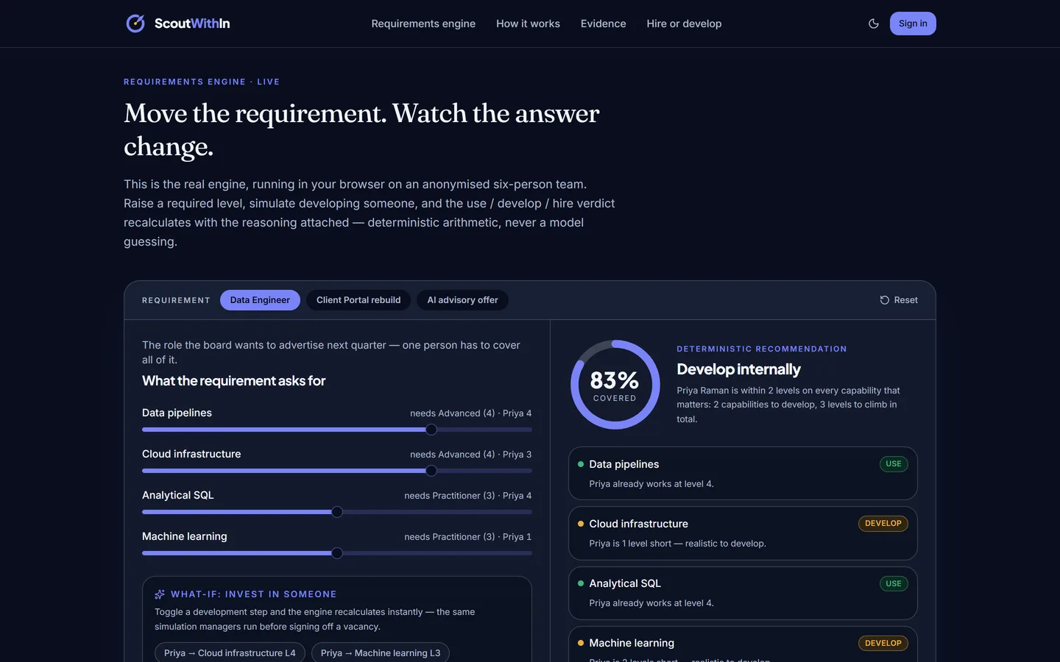1060x662 pixels.
Task: Click 'needs Practitioner (3) · Priya 4' label
Action: click(467, 496)
